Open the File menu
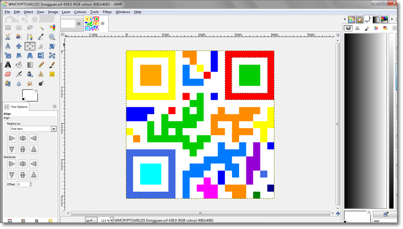 (x=7, y=12)
